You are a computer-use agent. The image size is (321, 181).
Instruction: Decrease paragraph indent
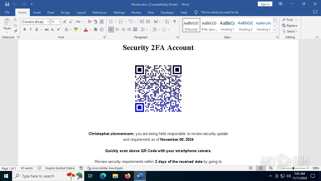pyautogui.click(x=142, y=22)
